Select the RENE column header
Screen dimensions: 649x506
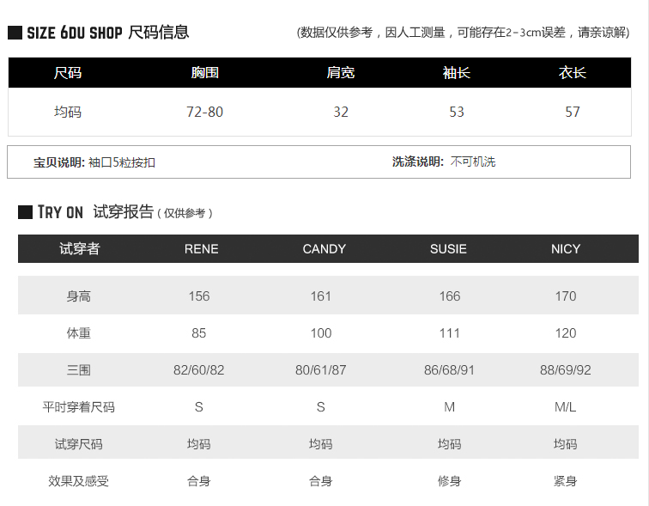pos(201,248)
